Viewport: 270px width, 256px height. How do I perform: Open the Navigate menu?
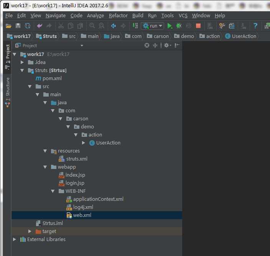(56, 16)
